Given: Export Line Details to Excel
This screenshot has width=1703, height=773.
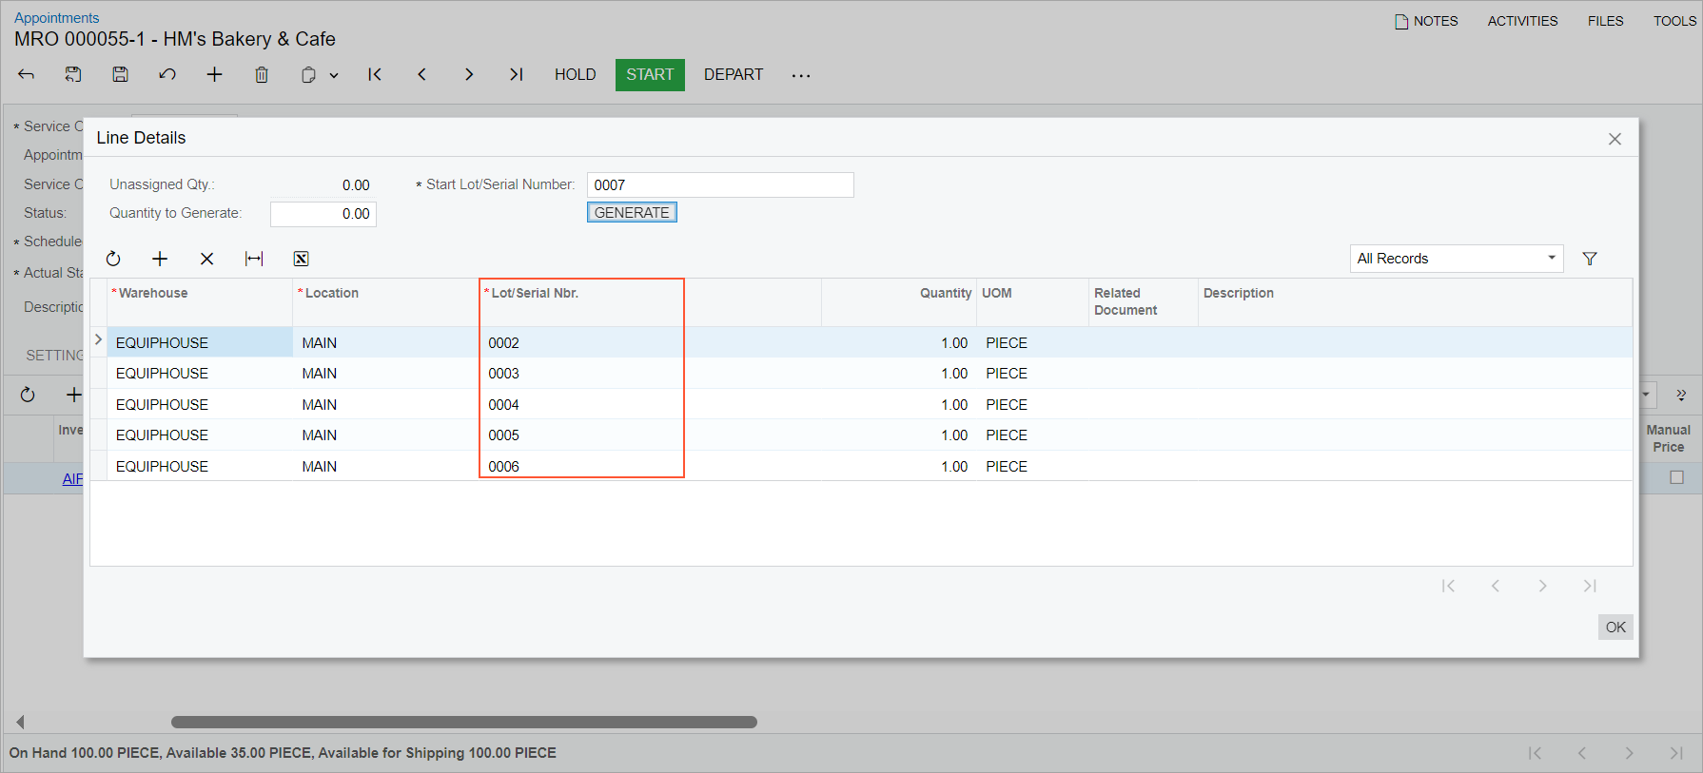Looking at the screenshot, I should (x=301, y=259).
